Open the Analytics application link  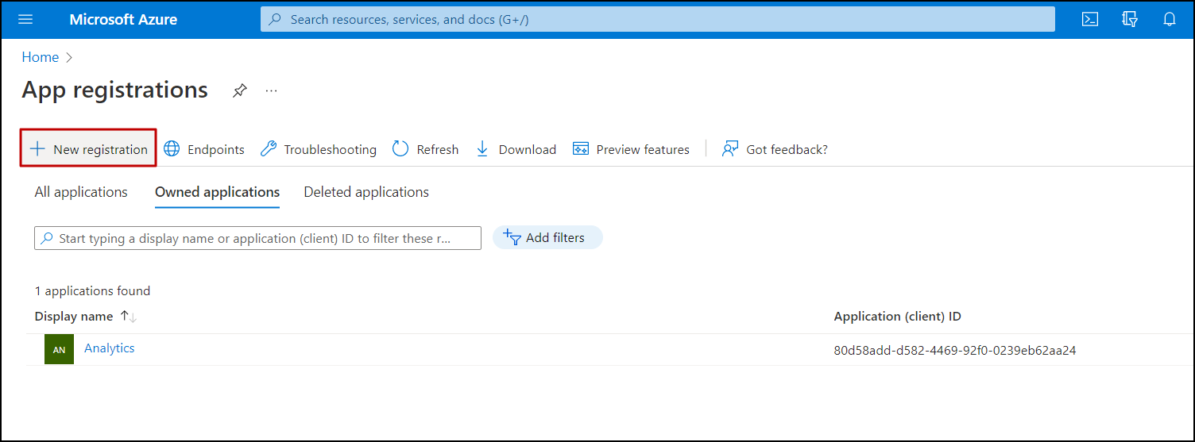pos(110,348)
